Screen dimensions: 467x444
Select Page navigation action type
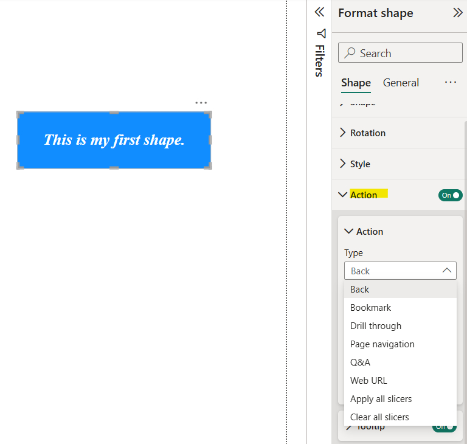tap(382, 344)
